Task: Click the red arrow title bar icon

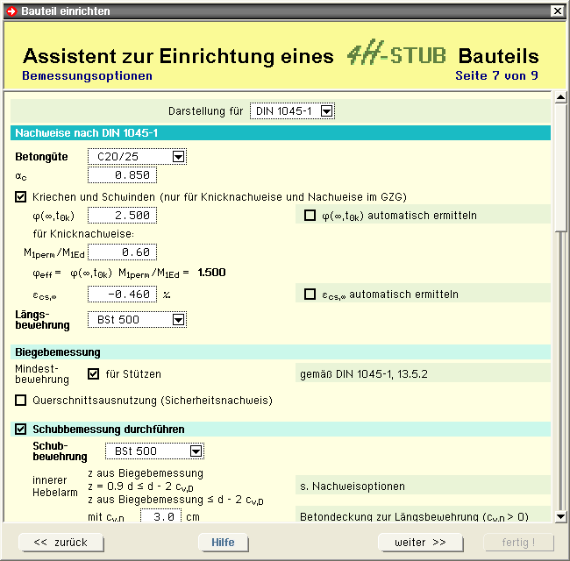Action: click(x=11, y=11)
